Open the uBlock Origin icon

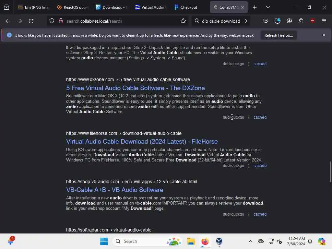coord(313,21)
